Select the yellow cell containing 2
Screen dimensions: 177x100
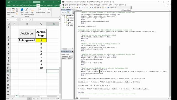[41, 40]
